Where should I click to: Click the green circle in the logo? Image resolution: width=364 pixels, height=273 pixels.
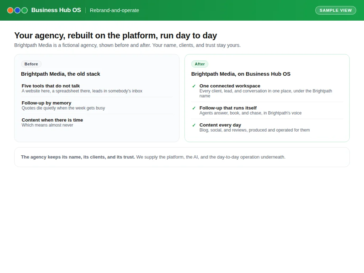point(25,10)
